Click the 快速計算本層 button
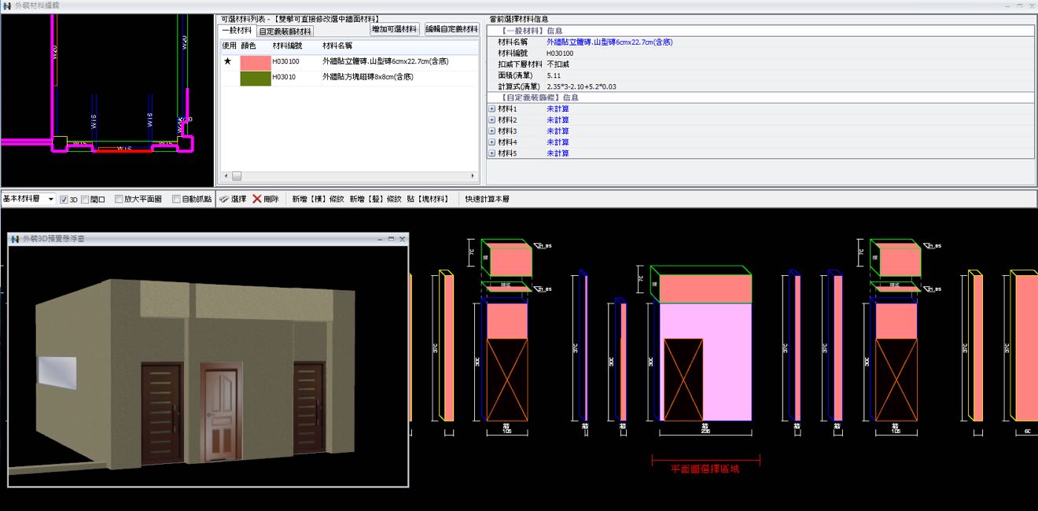Viewport: 1038px width, 511px height. (487, 200)
